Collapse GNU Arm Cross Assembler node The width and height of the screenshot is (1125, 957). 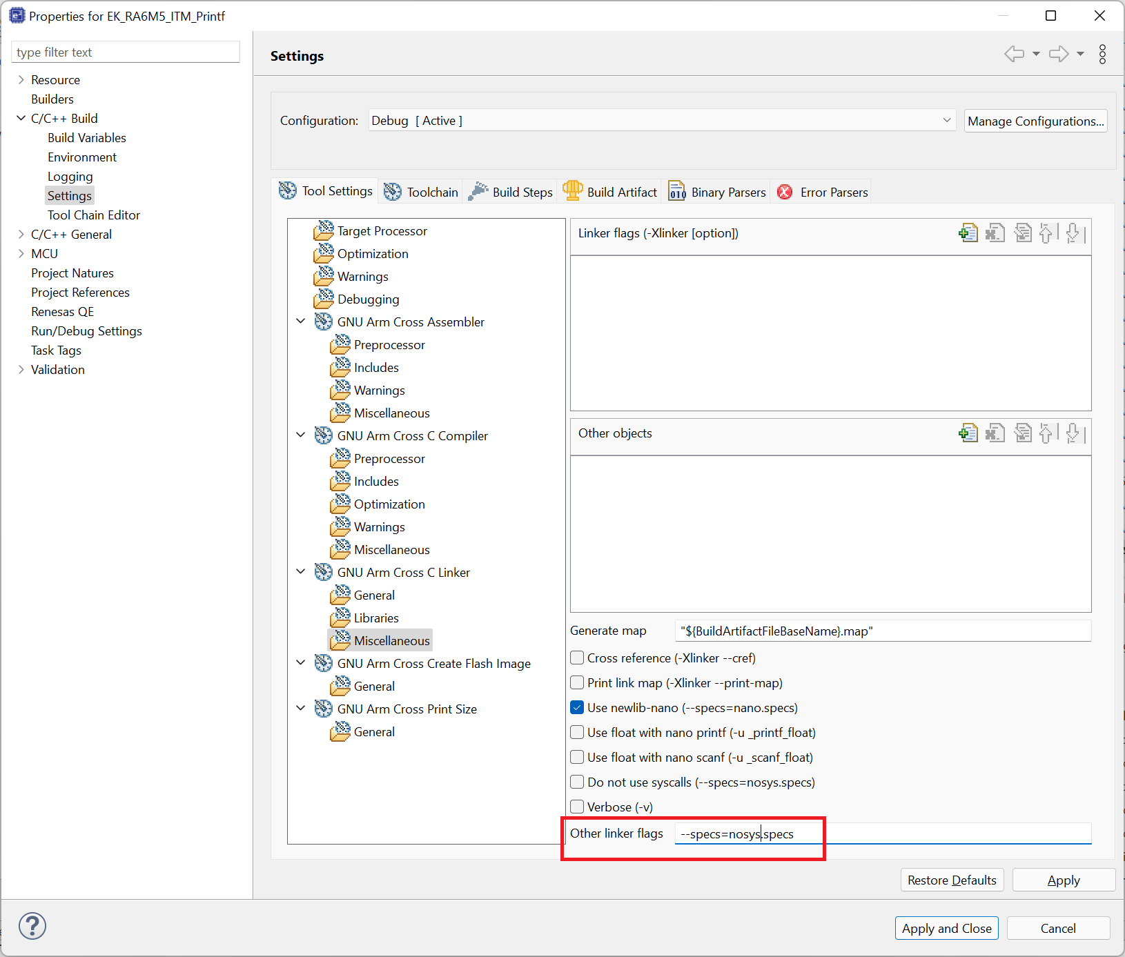point(301,321)
